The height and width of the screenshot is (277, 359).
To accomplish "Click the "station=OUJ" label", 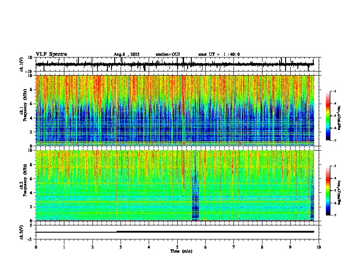I will click(x=168, y=54).
